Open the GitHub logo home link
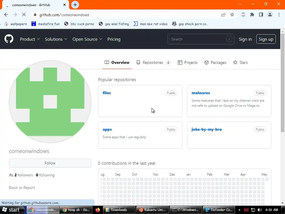Image resolution: width=285 pixels, height=214 pixels. click(9, 39)
